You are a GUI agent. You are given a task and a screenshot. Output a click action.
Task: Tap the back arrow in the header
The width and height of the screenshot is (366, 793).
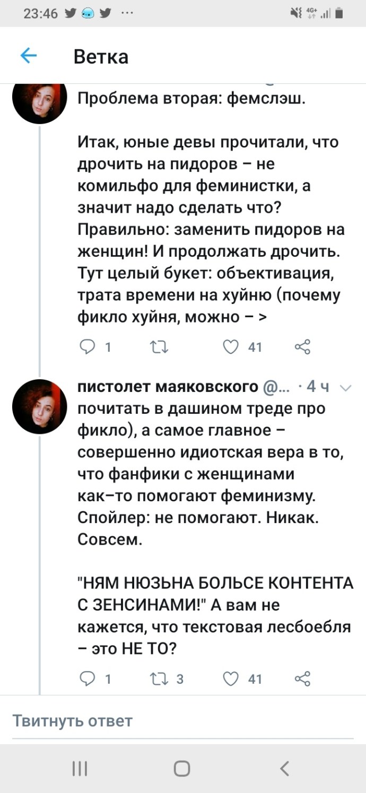tap(28, 56)
